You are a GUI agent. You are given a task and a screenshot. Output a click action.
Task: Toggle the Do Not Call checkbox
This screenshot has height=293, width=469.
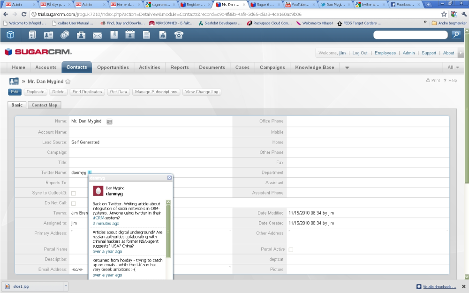click(74, 203)
